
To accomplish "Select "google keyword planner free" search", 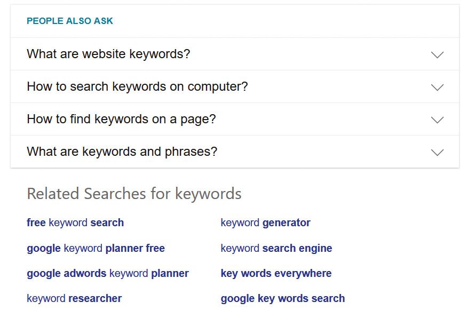I will coord(96,248).
